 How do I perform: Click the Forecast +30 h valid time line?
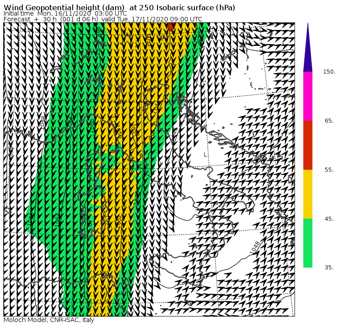[103, 19]
